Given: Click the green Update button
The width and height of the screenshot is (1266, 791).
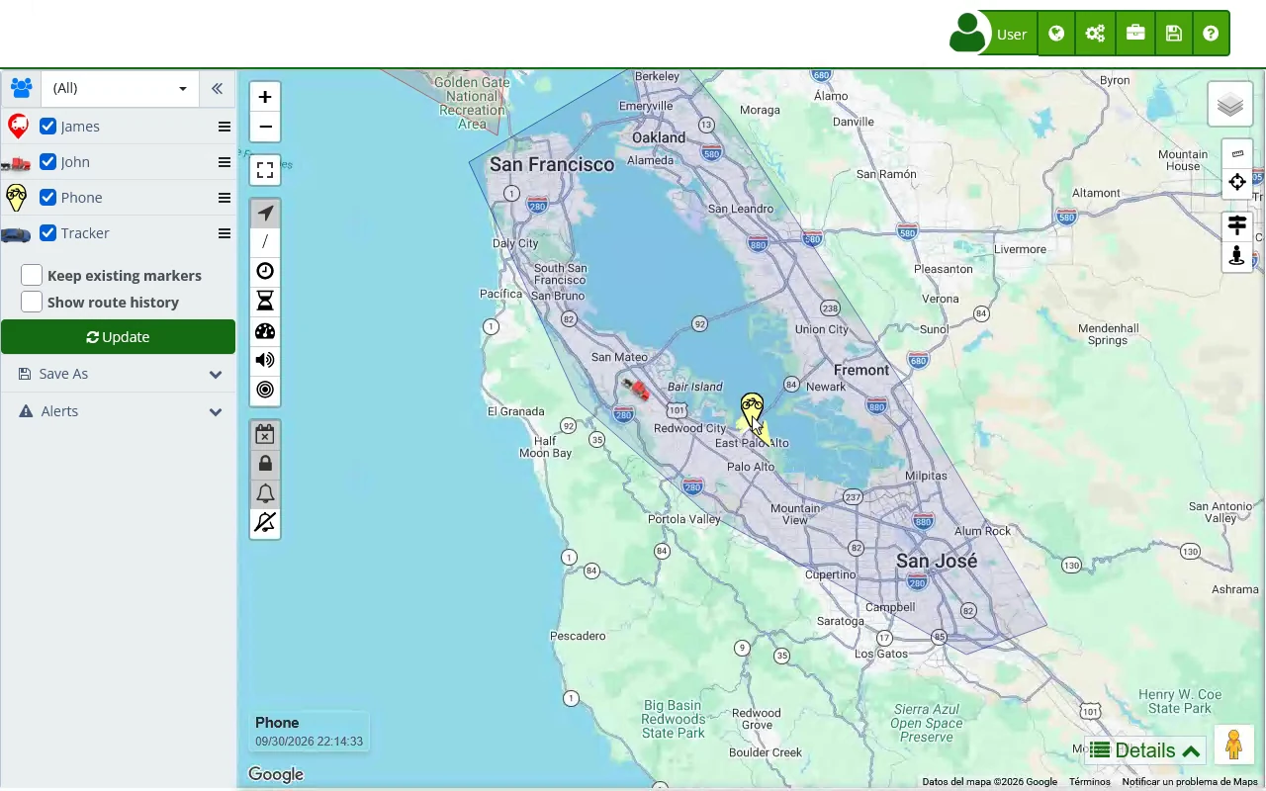Looking at the screenshot, I should pyautogui.click(x=118, y=337).
